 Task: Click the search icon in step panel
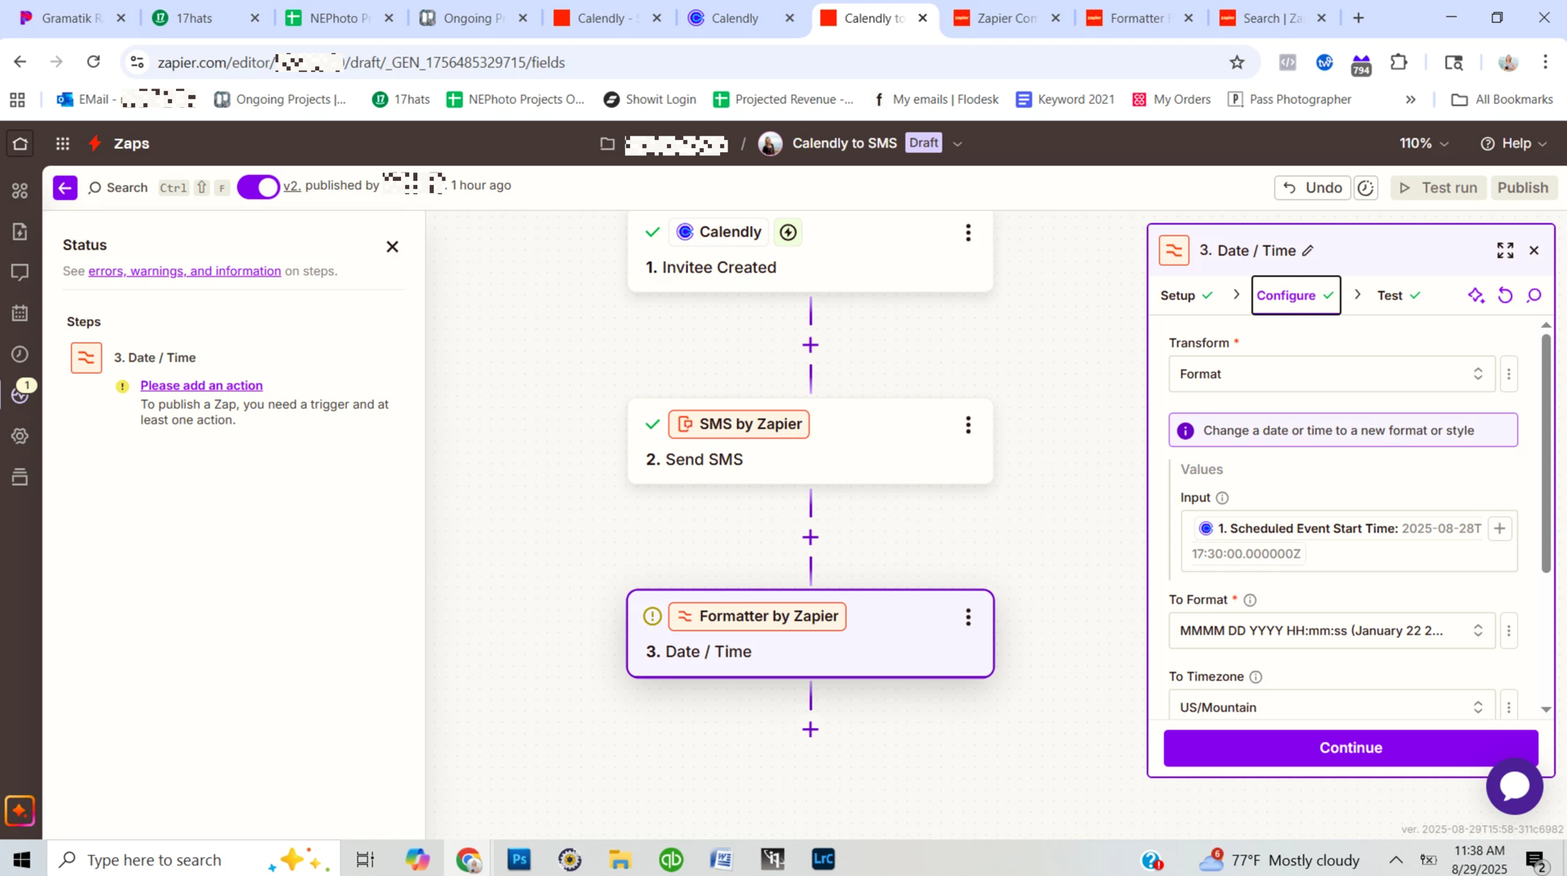click(x=1534, y=295)
